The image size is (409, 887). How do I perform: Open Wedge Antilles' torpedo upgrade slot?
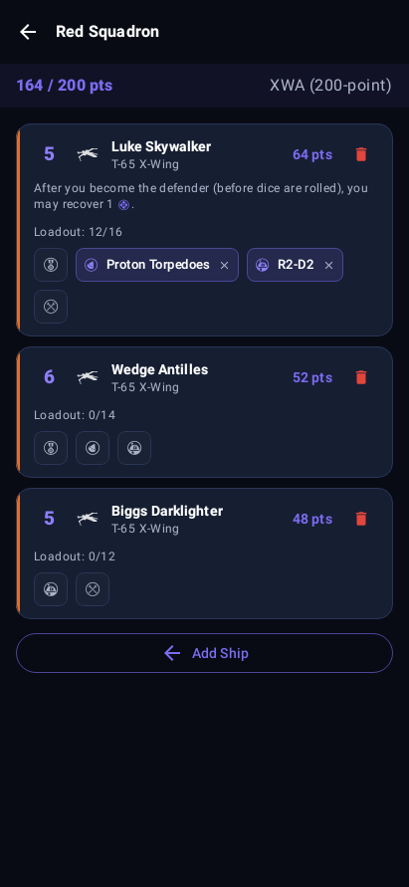(93, 448)
